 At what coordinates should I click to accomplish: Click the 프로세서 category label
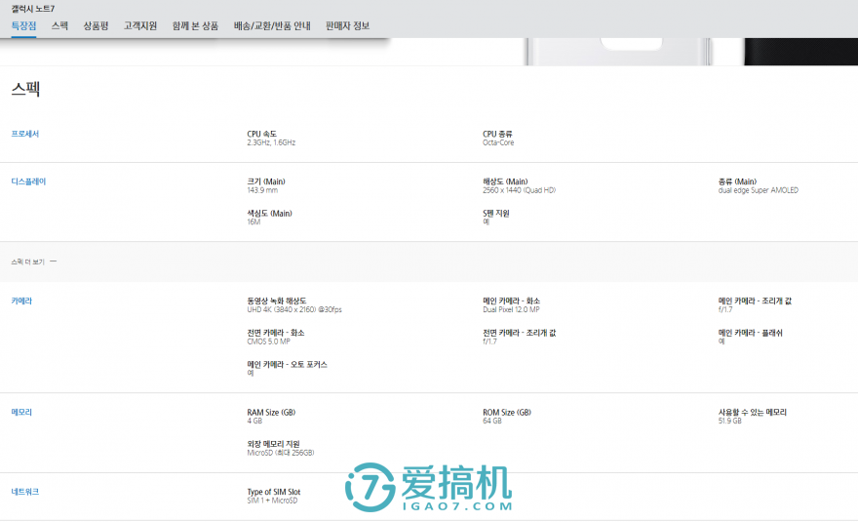click(x=25, y=134)
